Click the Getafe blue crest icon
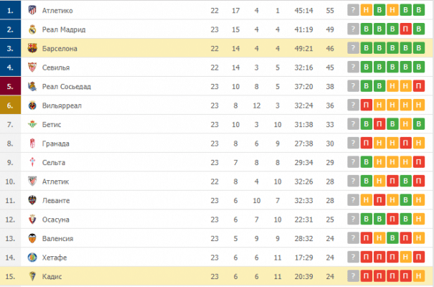434x287 pixels. click(x=32, y=258)
